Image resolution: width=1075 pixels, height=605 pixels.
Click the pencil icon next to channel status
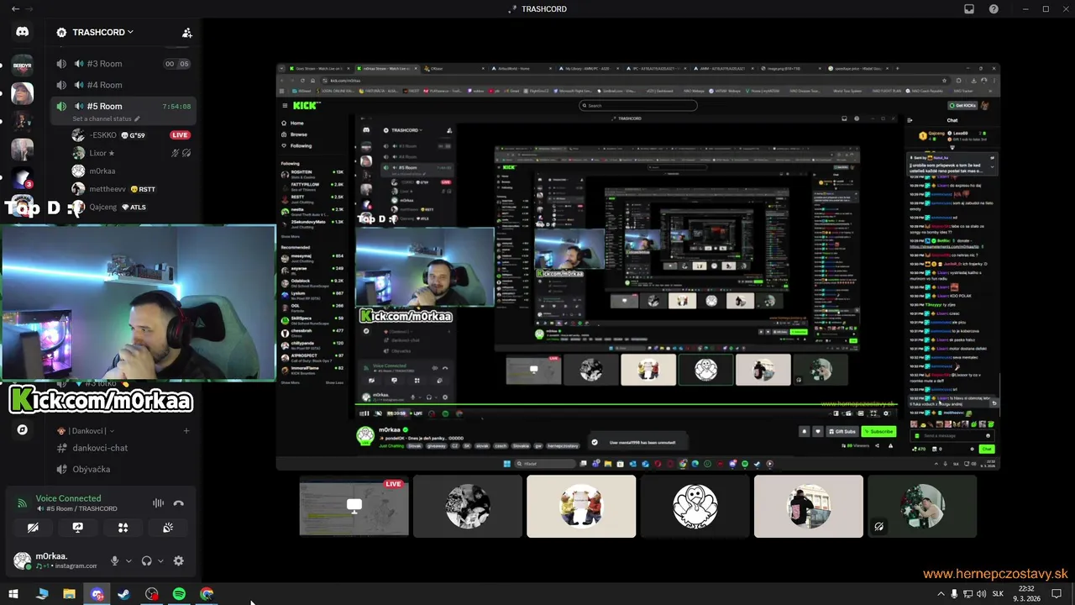138,118
